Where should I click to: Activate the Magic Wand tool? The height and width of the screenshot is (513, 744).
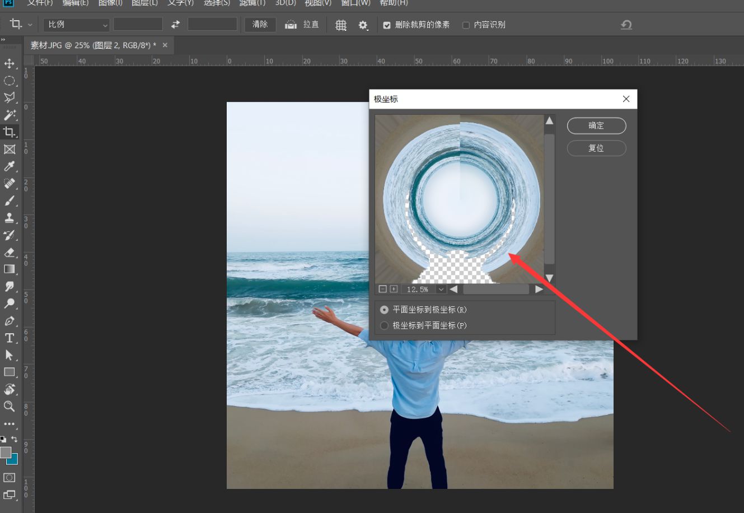pyautogui.click(x=8, y=115)
